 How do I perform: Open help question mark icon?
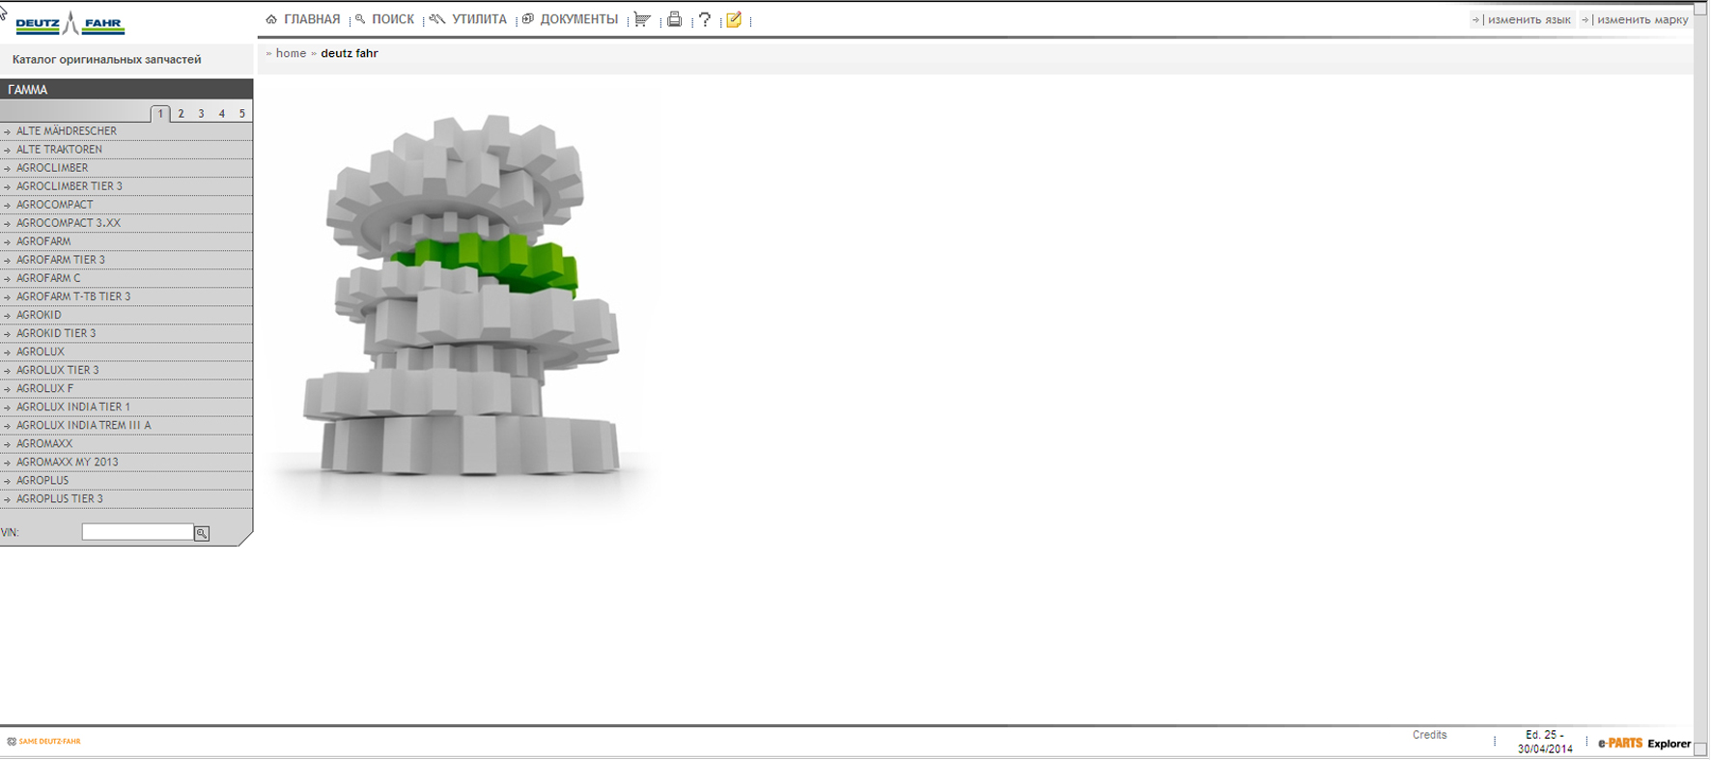point(705,19)
